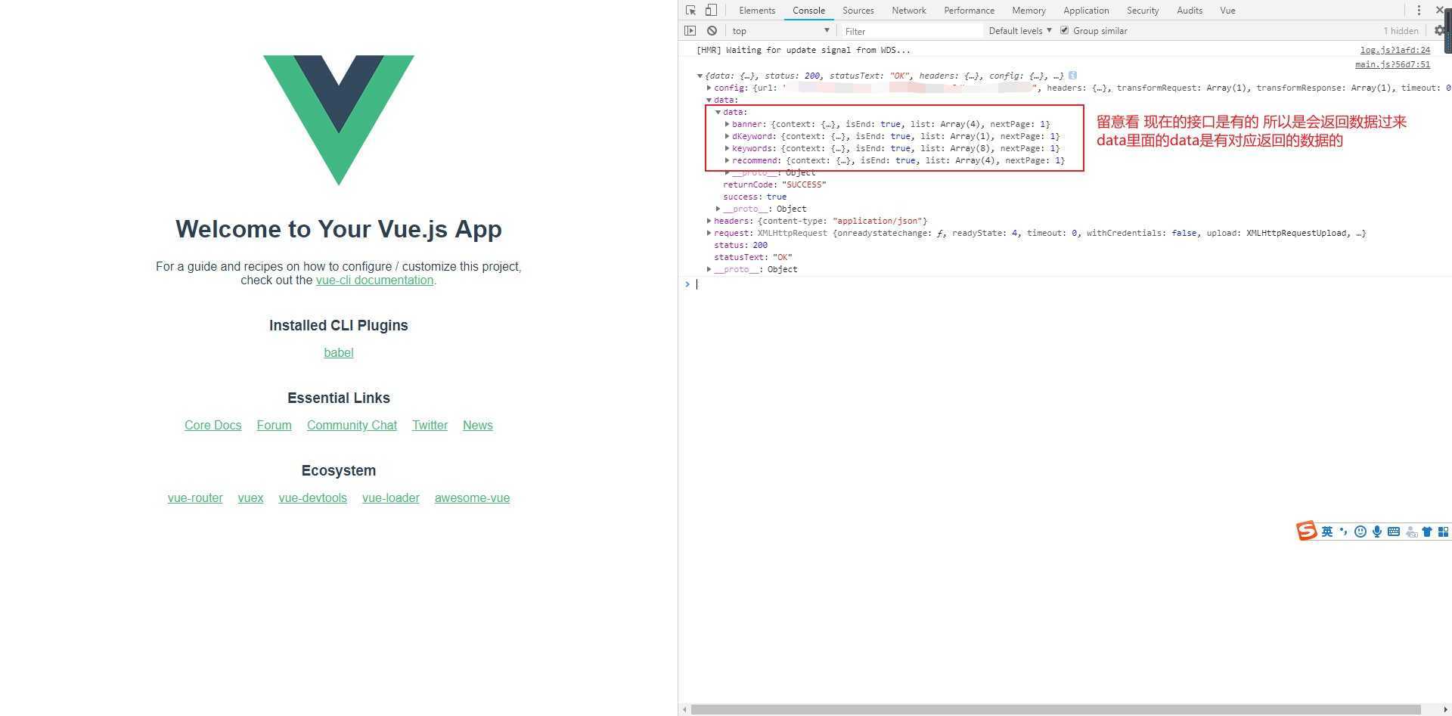Open the vue-loader link

391,497
